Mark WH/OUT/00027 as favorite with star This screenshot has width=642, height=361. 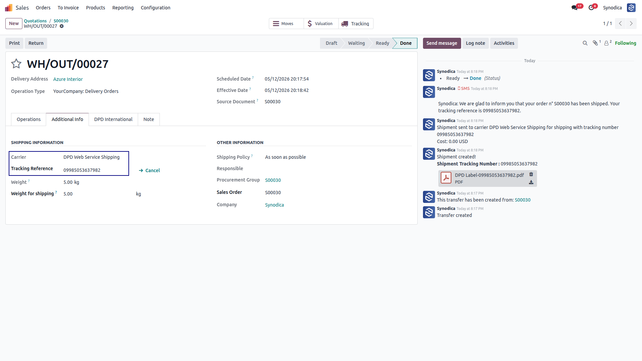tap(16, 64)
